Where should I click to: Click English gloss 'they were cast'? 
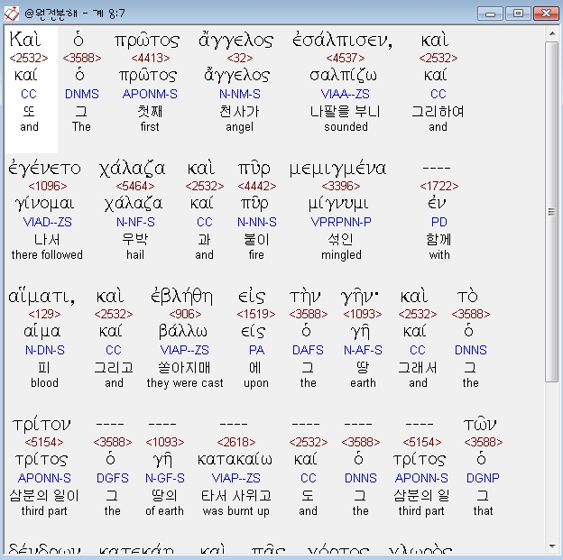[185, 383]
